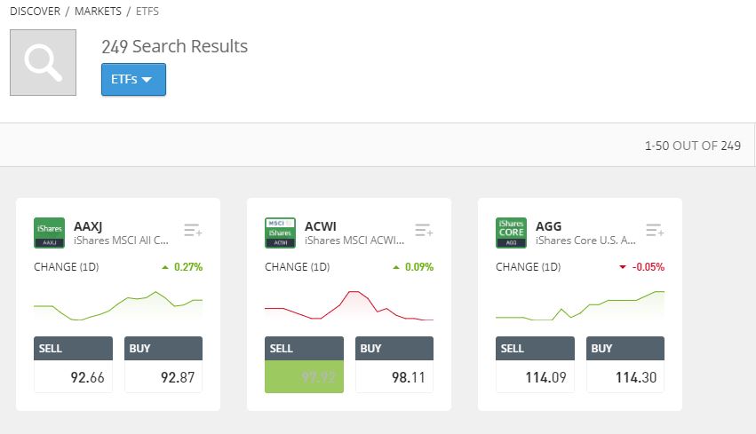Open the AGG price chart
756x434 pixels.
[580, 306]
